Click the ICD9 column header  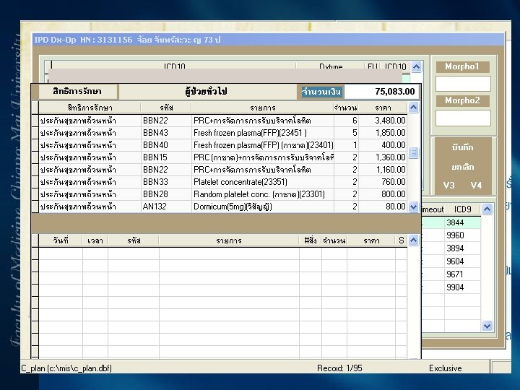pyautogui.click(x=463, y=209)
